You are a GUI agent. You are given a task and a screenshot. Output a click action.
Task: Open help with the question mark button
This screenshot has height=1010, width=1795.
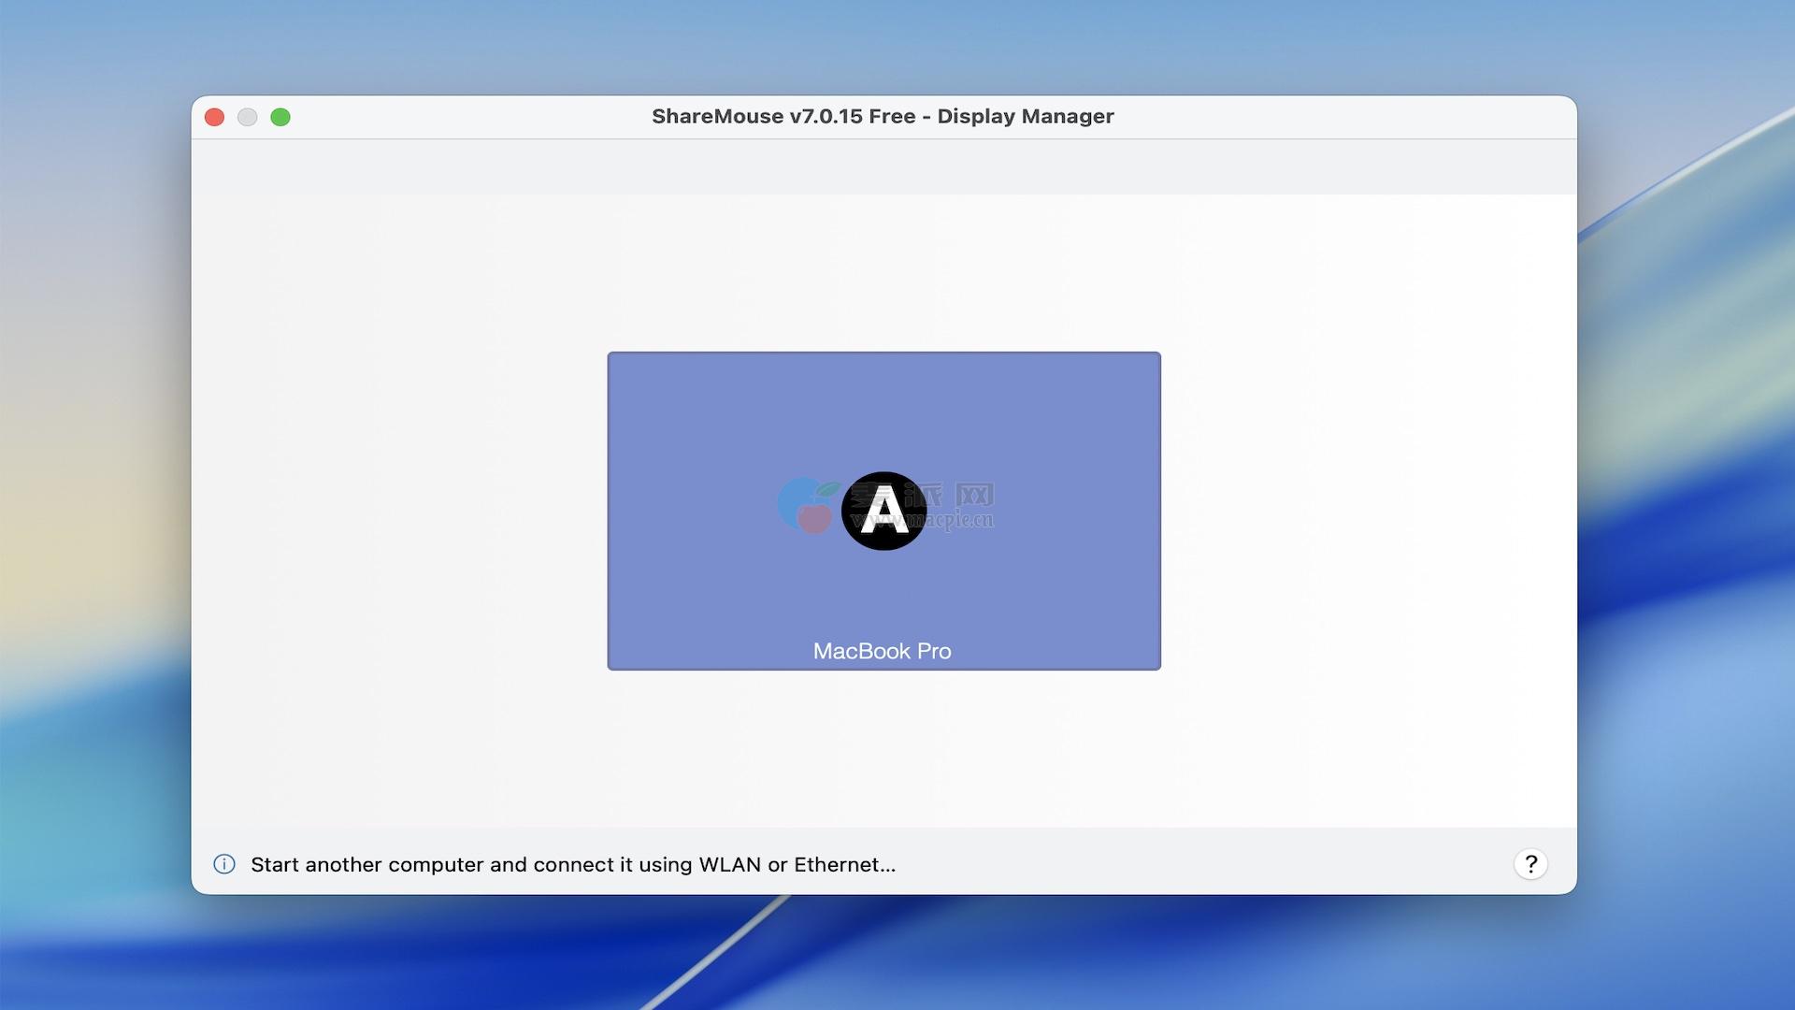point(1530,864)
